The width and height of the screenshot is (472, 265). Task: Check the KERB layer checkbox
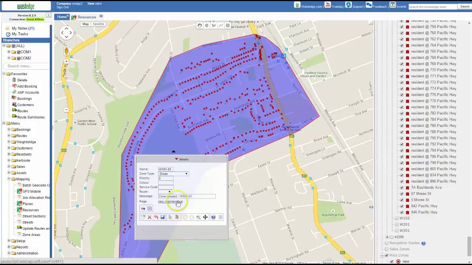click(392, 237)
